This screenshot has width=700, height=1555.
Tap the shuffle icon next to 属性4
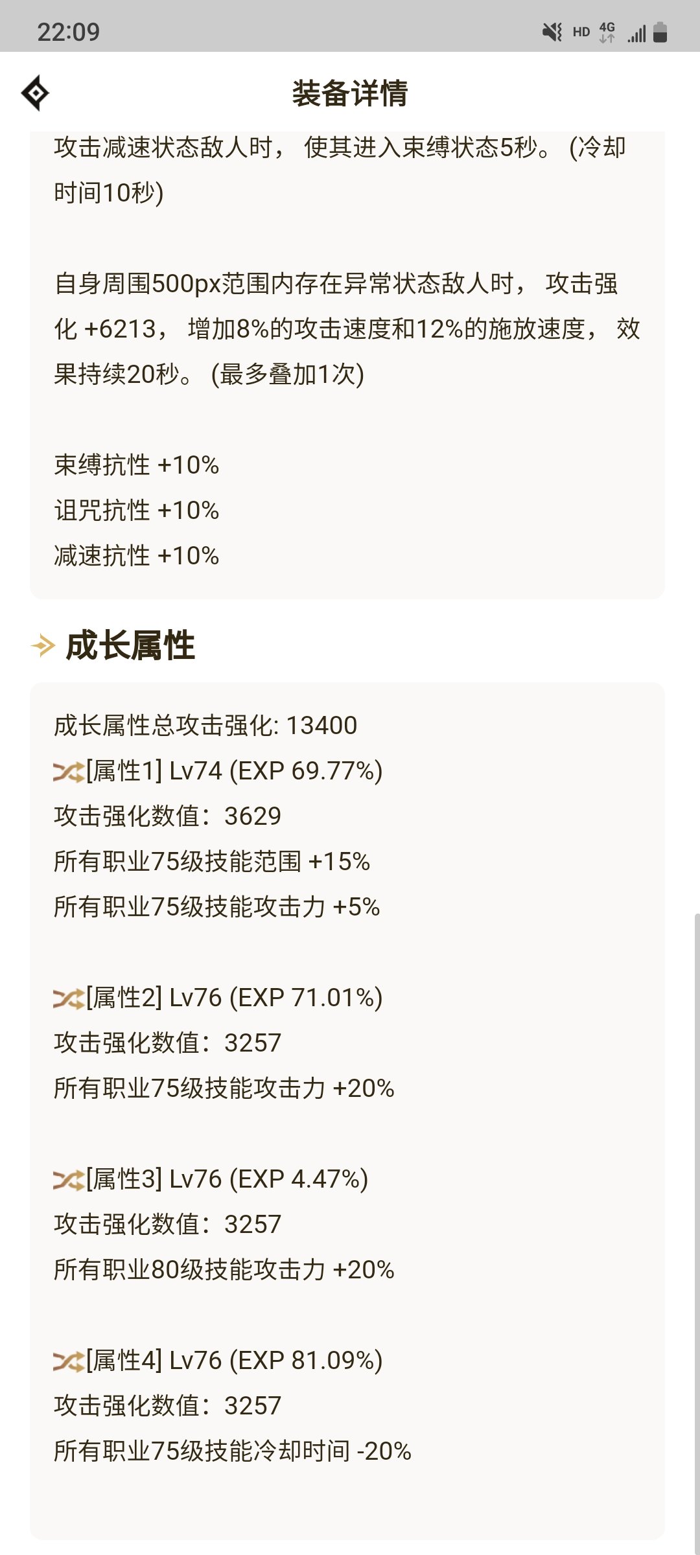[x=68, y=1361]
